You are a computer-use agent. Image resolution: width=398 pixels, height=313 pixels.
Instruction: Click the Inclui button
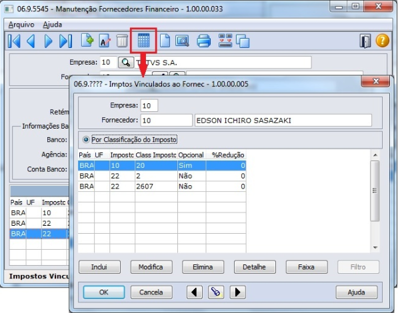click(99, 267)
